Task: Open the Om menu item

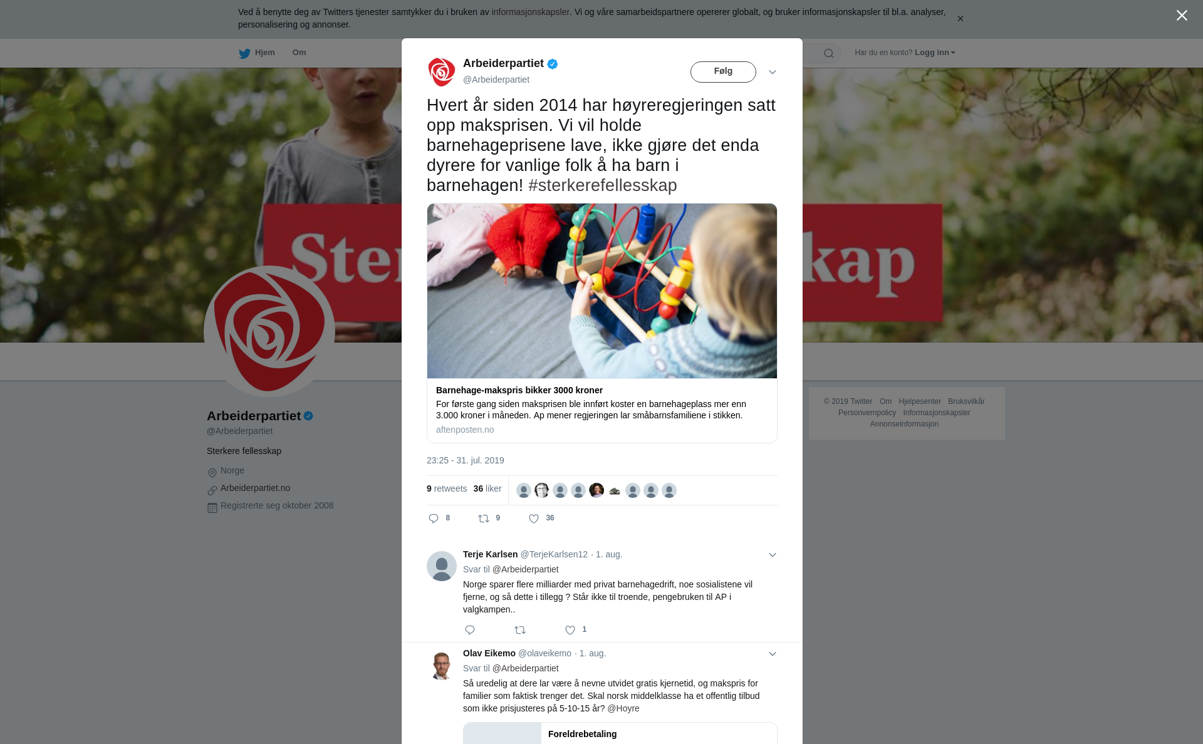Action: point(299,53)
